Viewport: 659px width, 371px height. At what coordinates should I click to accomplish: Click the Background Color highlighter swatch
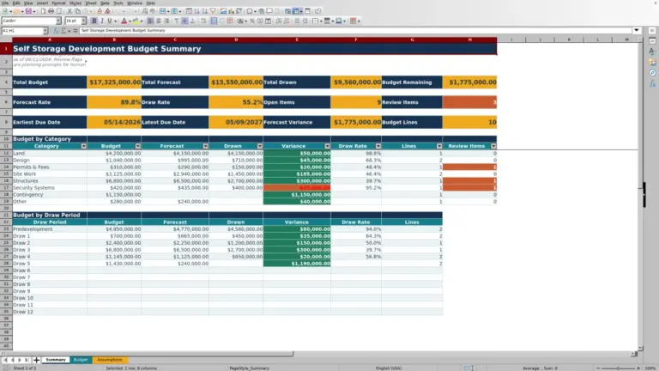pyautogui.click(x=136, y=21)
